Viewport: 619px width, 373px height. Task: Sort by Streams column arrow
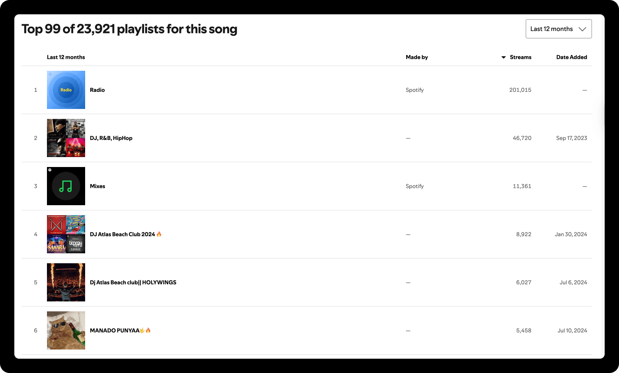click(503, 57)
